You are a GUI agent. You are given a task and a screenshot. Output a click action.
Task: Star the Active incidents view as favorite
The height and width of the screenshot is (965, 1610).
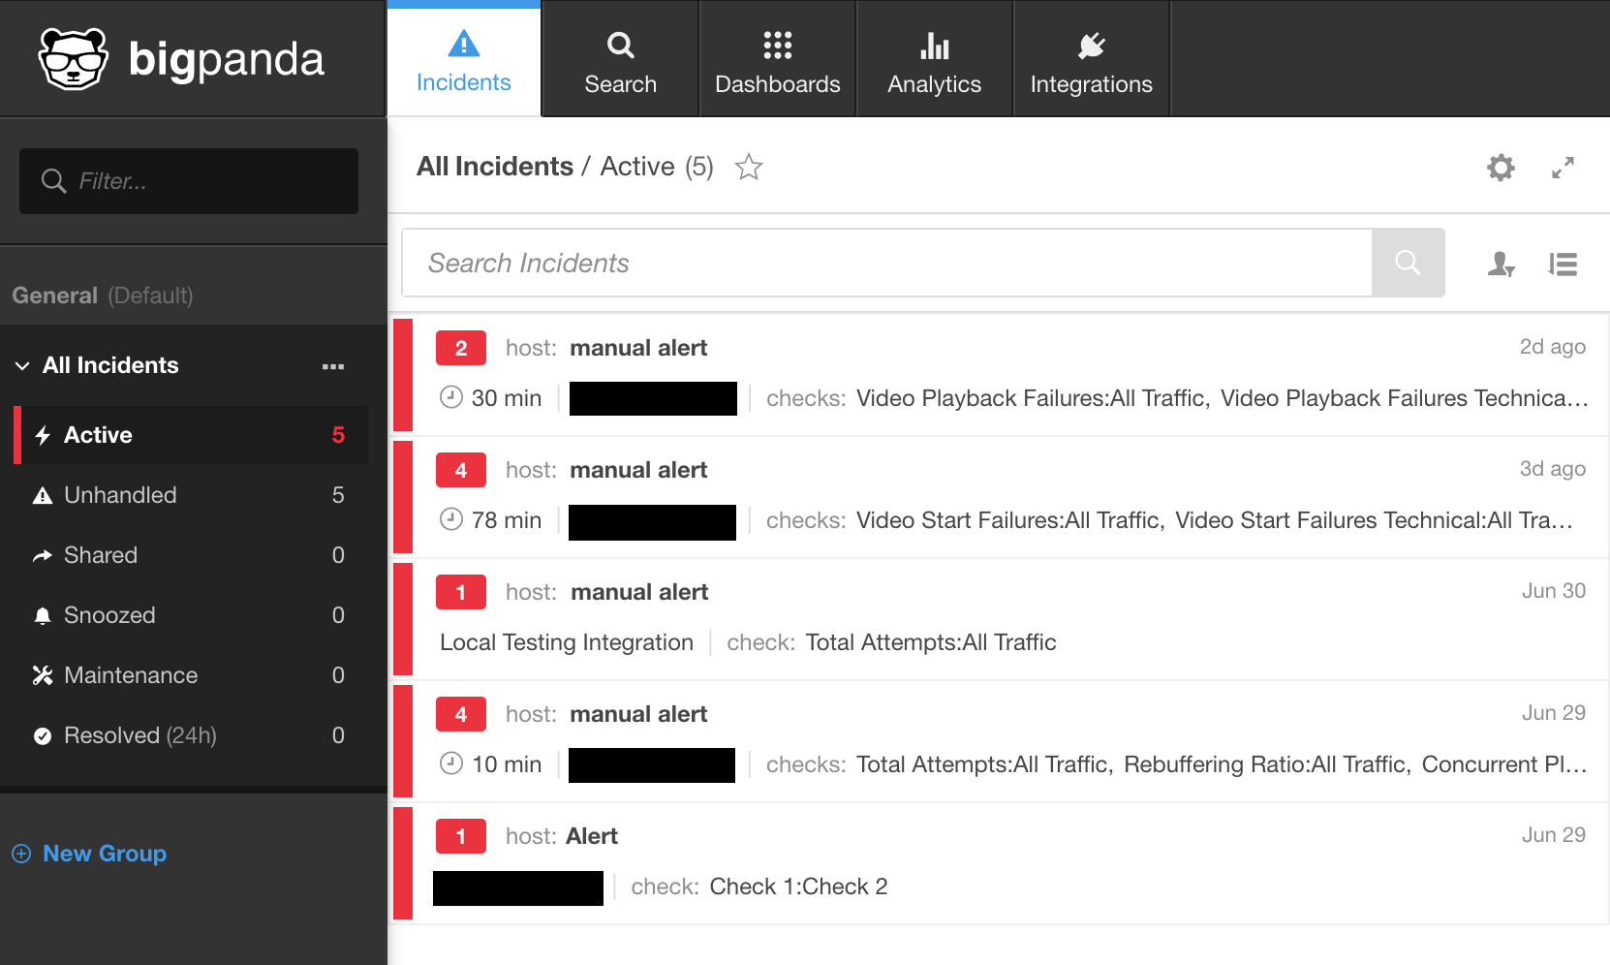pyautogui.click(x=749, y=168)
